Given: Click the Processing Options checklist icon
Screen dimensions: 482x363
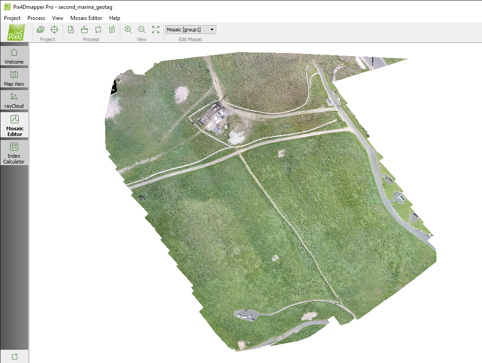Looking at the screenshot, I should [x=71, y=30].
